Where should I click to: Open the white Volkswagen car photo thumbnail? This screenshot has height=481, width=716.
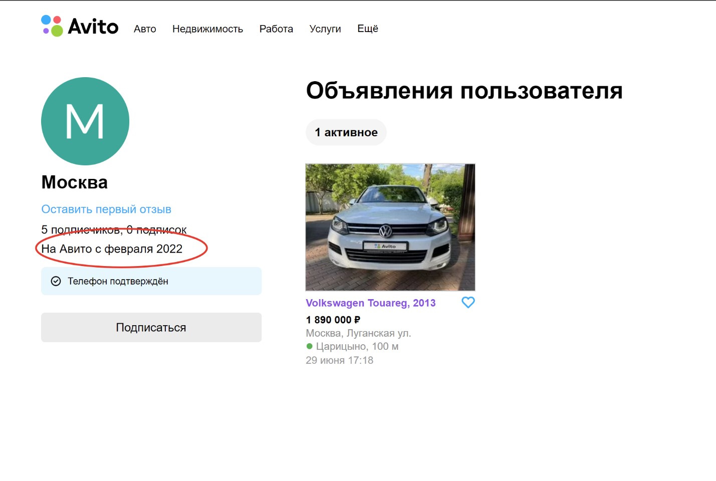click(x=390, y=227)
